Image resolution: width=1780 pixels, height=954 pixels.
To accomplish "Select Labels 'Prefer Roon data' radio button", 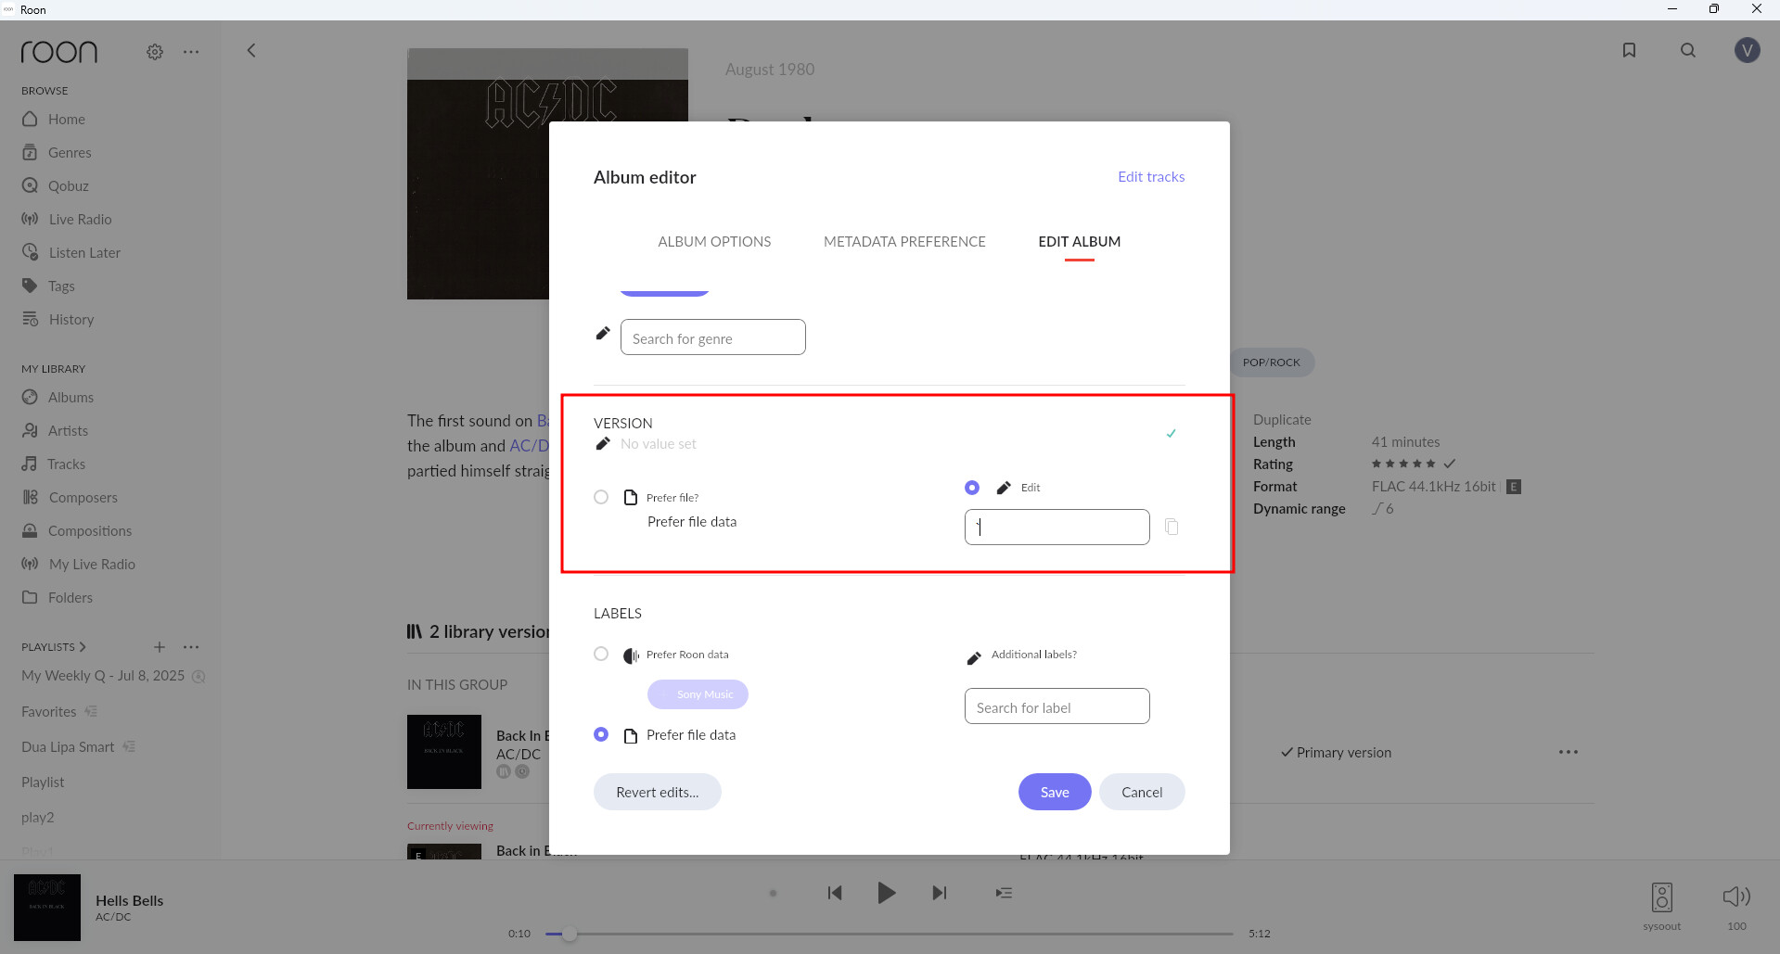I will [601, 654].
